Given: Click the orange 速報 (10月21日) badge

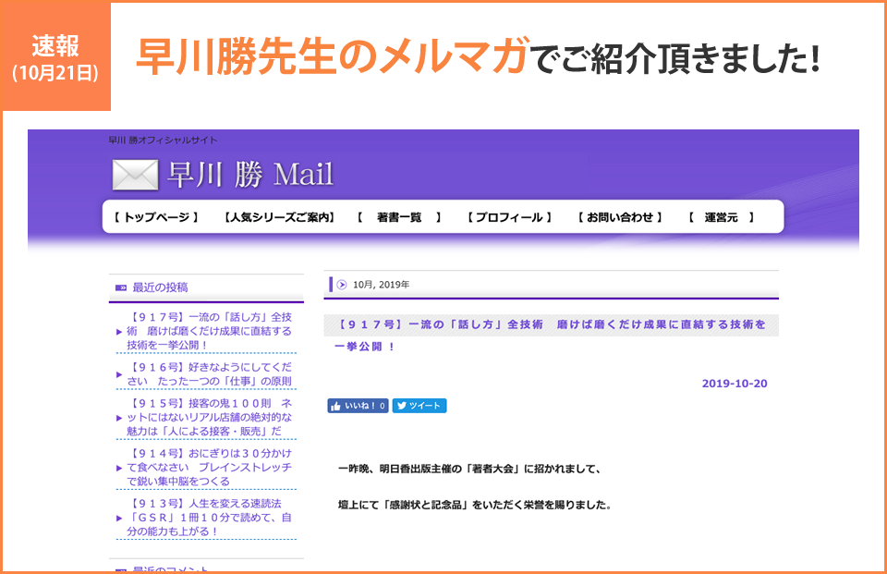Looking at the screenshot, I should tap(55, 55).
